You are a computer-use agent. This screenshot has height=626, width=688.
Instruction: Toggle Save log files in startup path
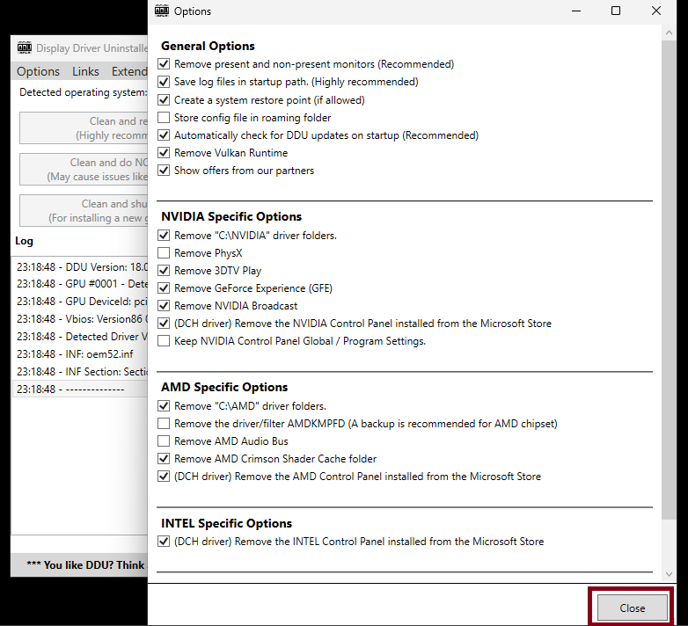164,82
